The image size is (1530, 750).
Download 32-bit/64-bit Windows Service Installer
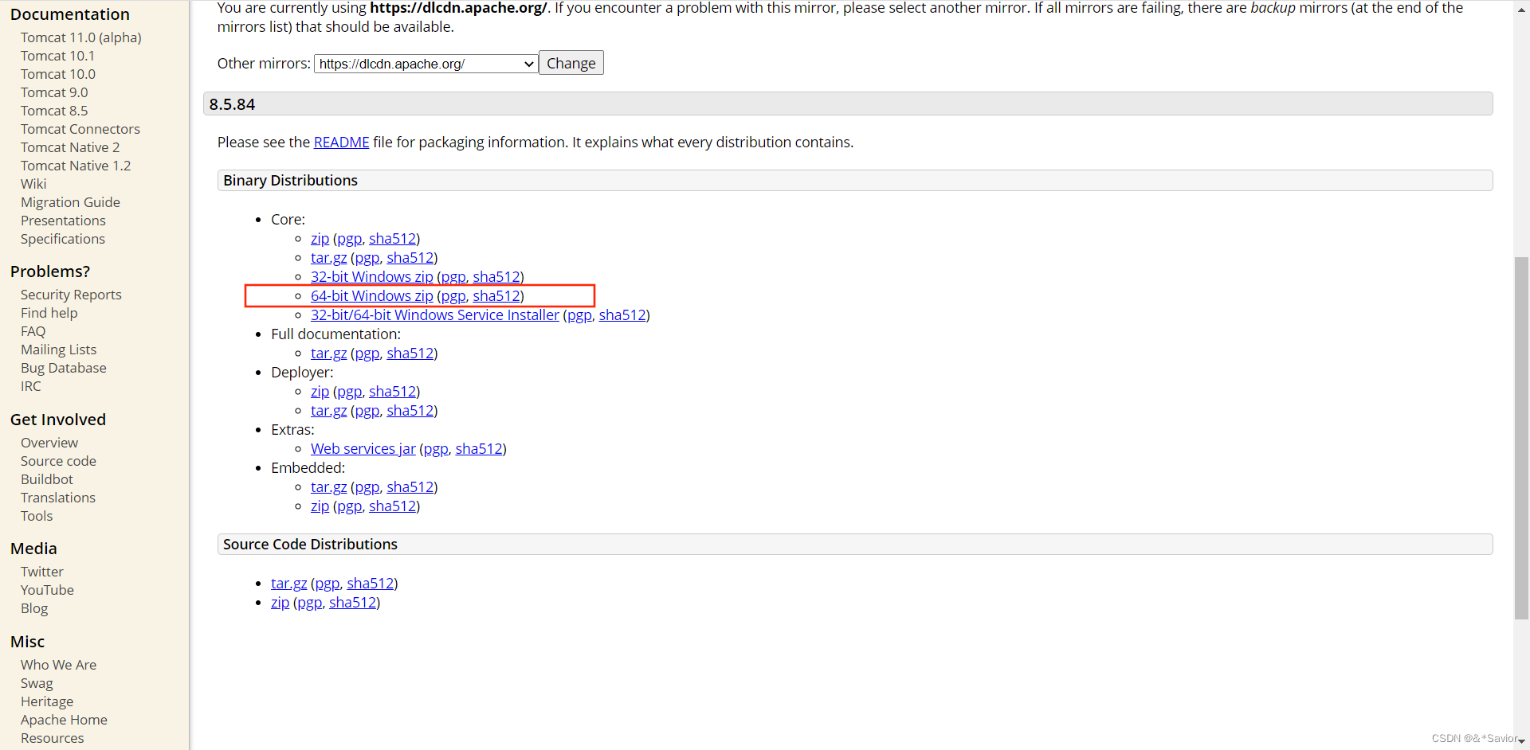coord(435,315)
